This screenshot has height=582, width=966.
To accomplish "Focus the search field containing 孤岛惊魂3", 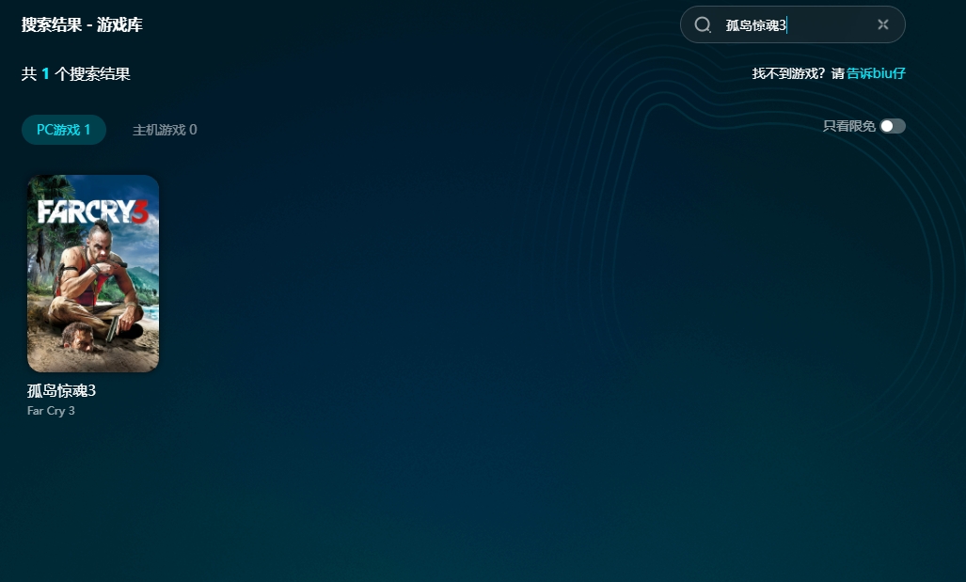I will (x=792, y=24).
